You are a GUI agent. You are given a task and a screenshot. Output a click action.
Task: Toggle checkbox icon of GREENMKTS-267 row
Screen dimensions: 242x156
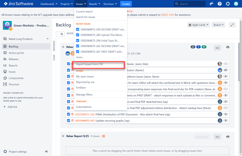[x=68, y=120]
